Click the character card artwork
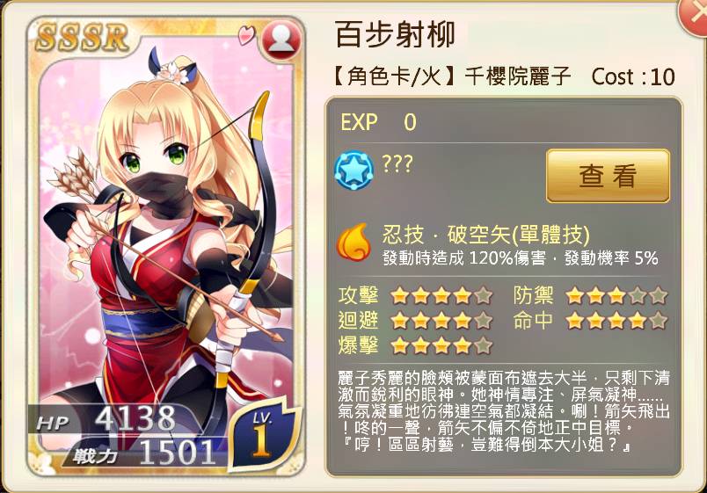Screen dimensions: 707x493 pos(166,245)
